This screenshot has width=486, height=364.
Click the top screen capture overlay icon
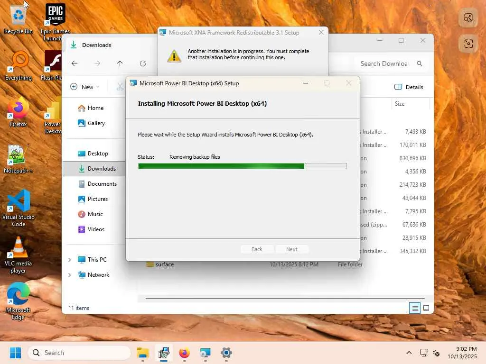[x=468, y=18]
